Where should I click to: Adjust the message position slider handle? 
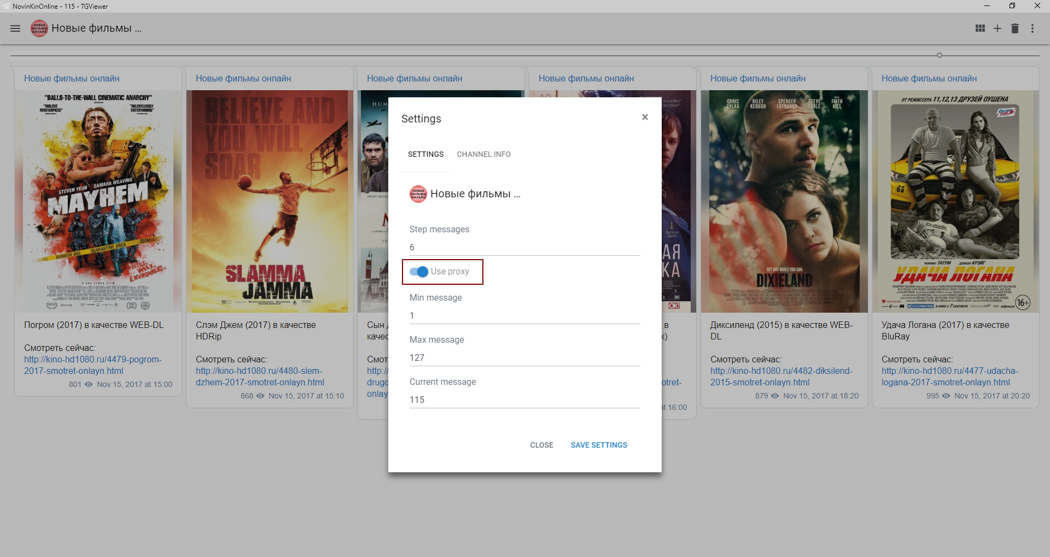tap(940, 55)
